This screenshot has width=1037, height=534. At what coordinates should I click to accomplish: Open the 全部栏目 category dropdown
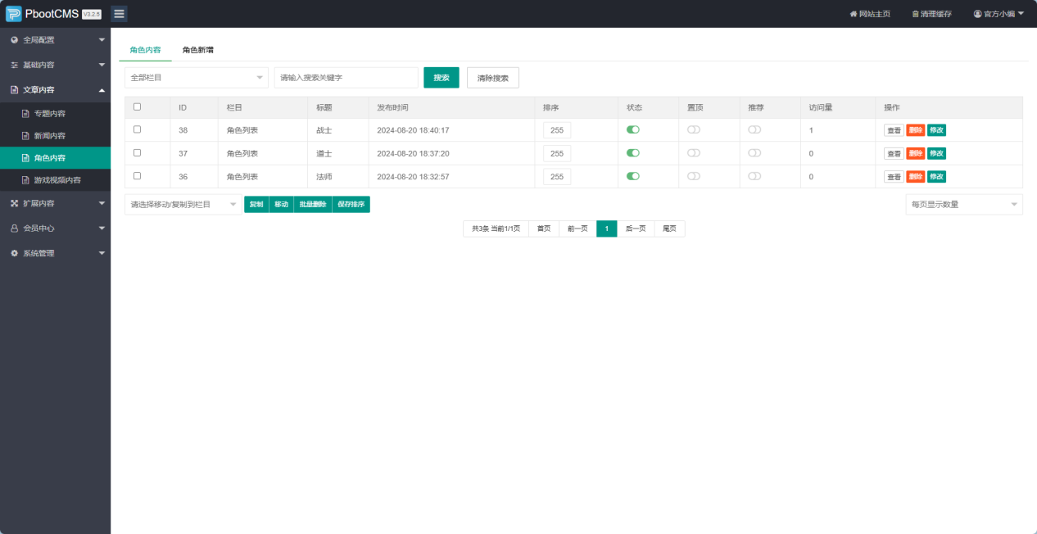coord(197,77)
